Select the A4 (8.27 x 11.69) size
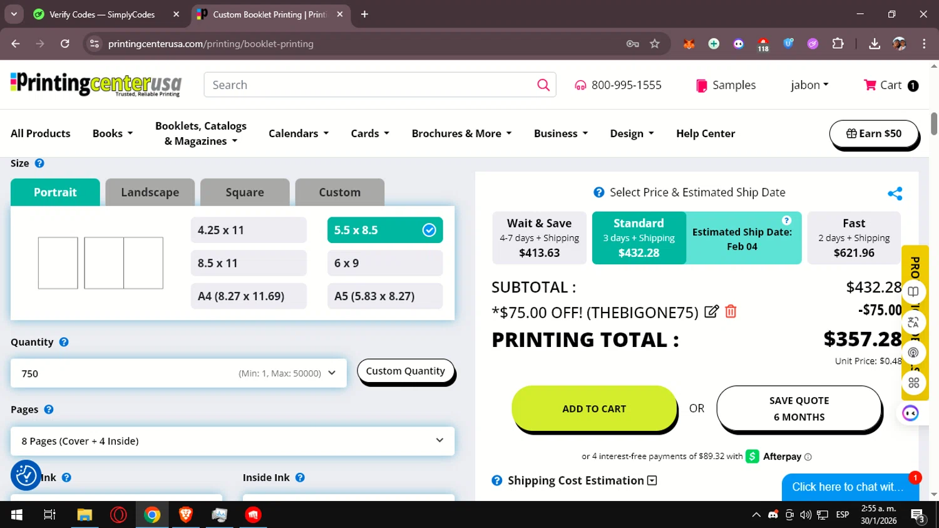939x528 pixels. pyautogui.click(x=249, y=296)
